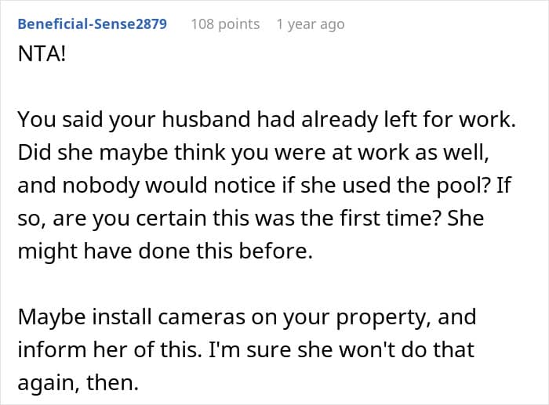The image size is (549, 405).
Task: Click the word "inform" in the last paragraph
Action: 46,349
